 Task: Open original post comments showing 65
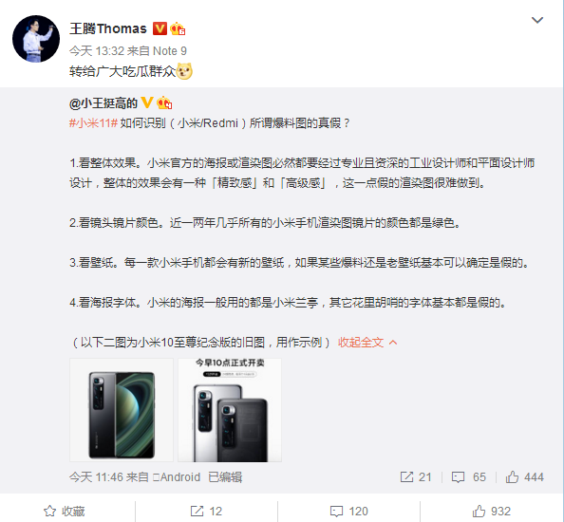click(469, 477)
